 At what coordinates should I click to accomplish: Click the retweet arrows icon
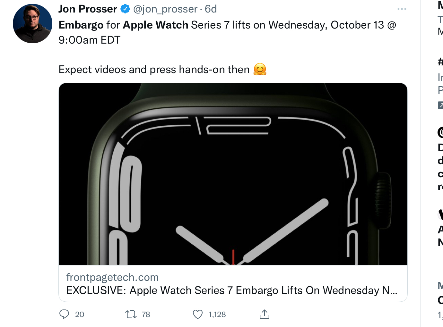[x=131, y=314]
